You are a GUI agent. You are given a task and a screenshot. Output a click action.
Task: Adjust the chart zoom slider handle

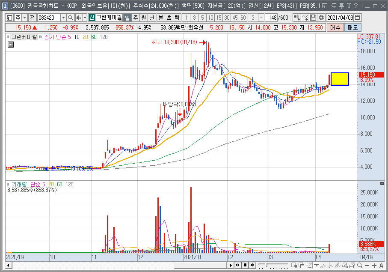point(267,265)
